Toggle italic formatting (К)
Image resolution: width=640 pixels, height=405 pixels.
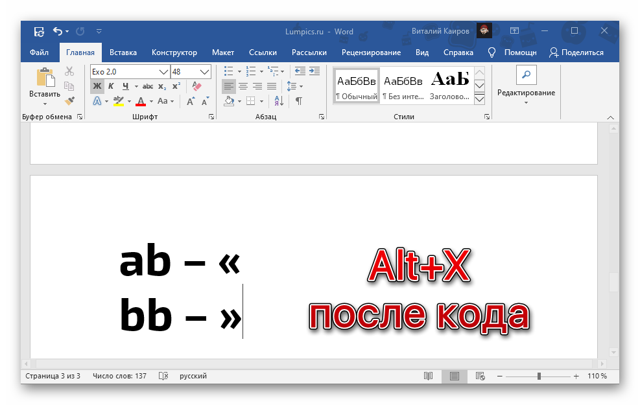click(111, 86)
